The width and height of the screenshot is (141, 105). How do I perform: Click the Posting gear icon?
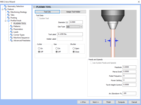click(x=9, y=18)
